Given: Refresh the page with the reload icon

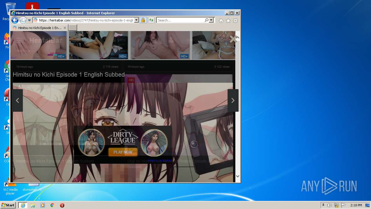Looking at the screenshot, I should point(151,20).
